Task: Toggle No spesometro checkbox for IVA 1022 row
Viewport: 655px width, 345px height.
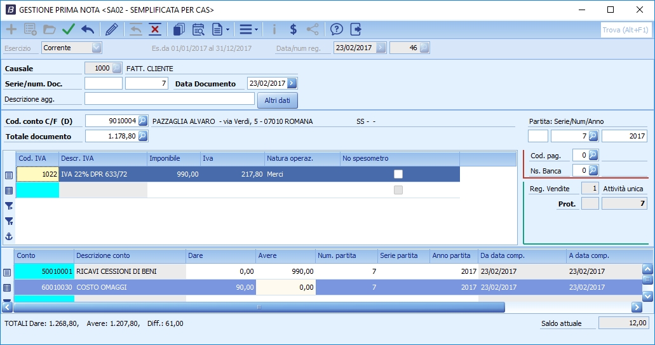Action: tap(398, 174)
